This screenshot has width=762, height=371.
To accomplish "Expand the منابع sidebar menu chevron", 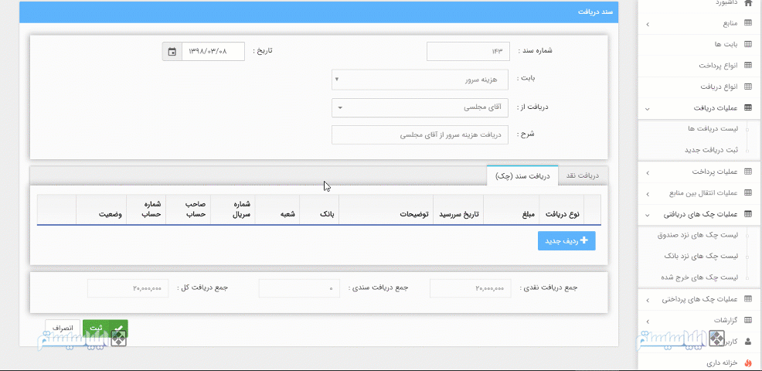I will [x=648, y=24].
